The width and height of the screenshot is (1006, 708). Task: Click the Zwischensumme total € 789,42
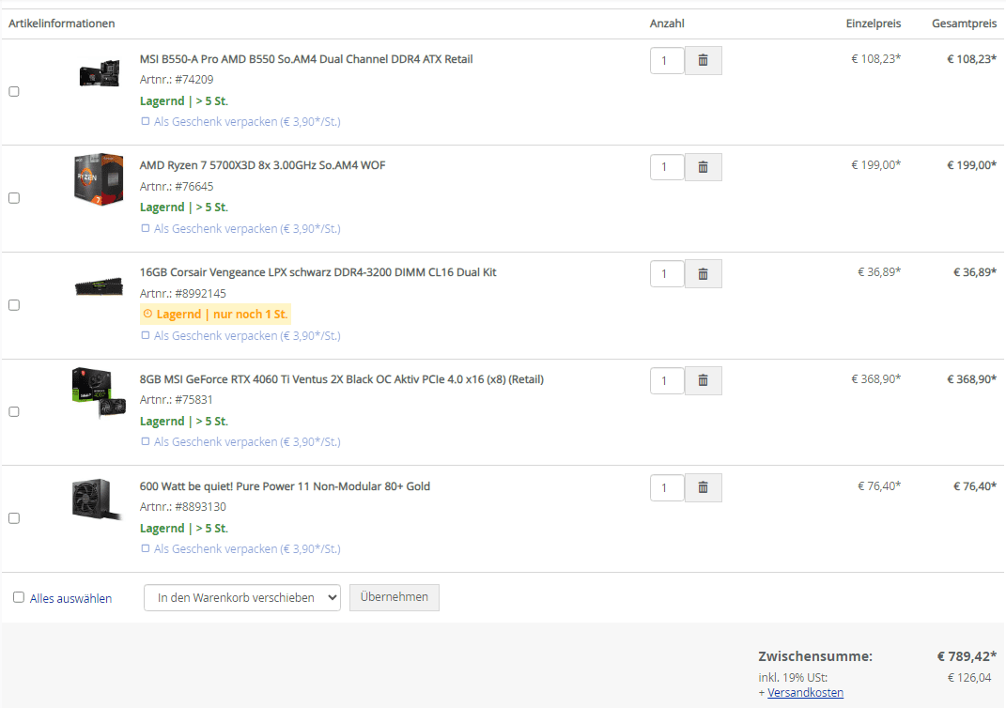click(967, 656)
